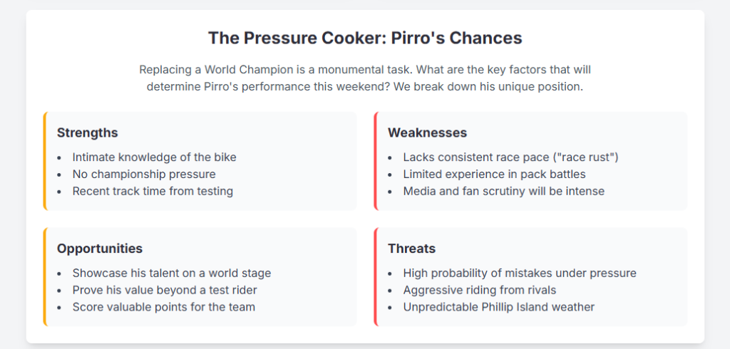
Task: Click the 'race rust' weakness bullet
Action: (x=510, y=157)
